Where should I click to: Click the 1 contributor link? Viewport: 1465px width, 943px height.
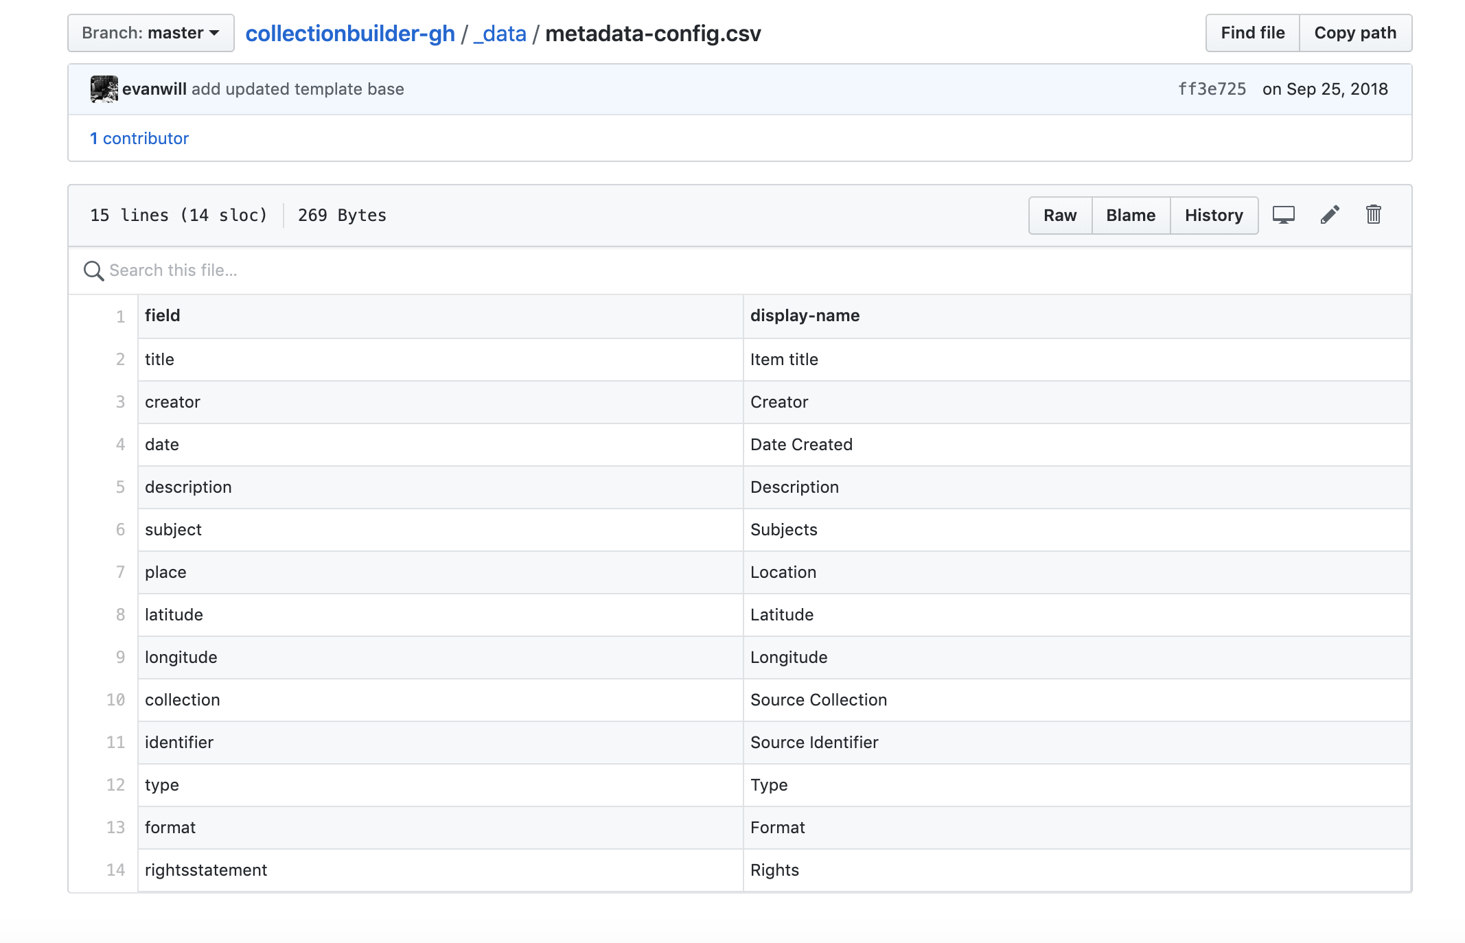139,139
